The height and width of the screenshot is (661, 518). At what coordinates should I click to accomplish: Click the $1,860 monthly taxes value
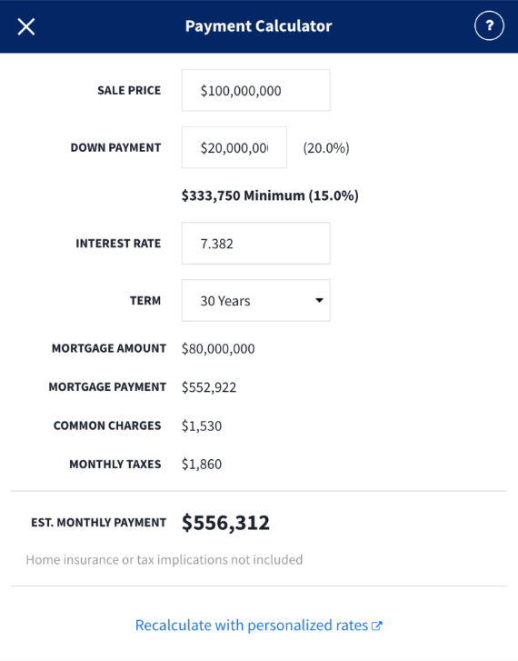pos(202,464)
